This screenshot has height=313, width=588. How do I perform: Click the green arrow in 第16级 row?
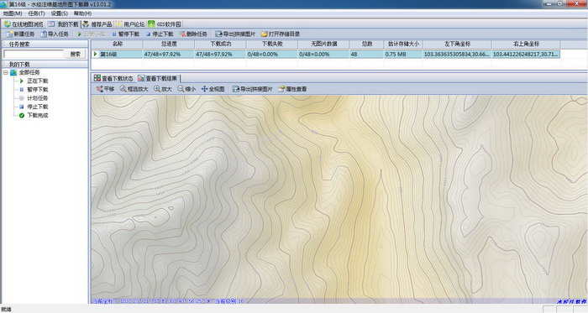[95, 55]
